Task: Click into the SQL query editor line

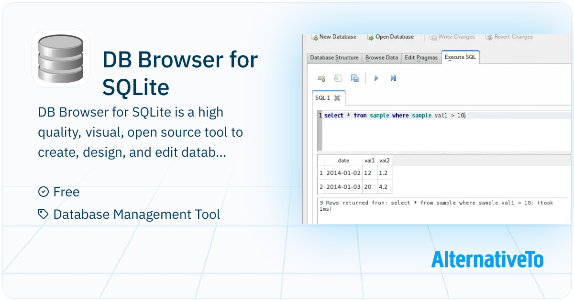Action: click(x=447, y=116)
